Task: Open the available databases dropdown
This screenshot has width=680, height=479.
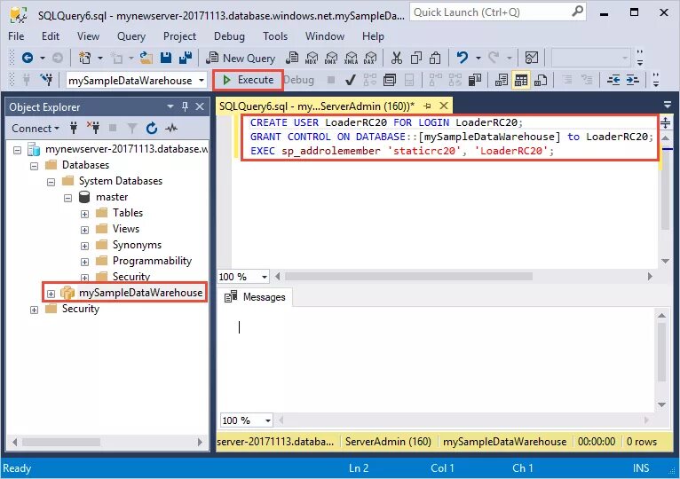Action: (202, 80)
